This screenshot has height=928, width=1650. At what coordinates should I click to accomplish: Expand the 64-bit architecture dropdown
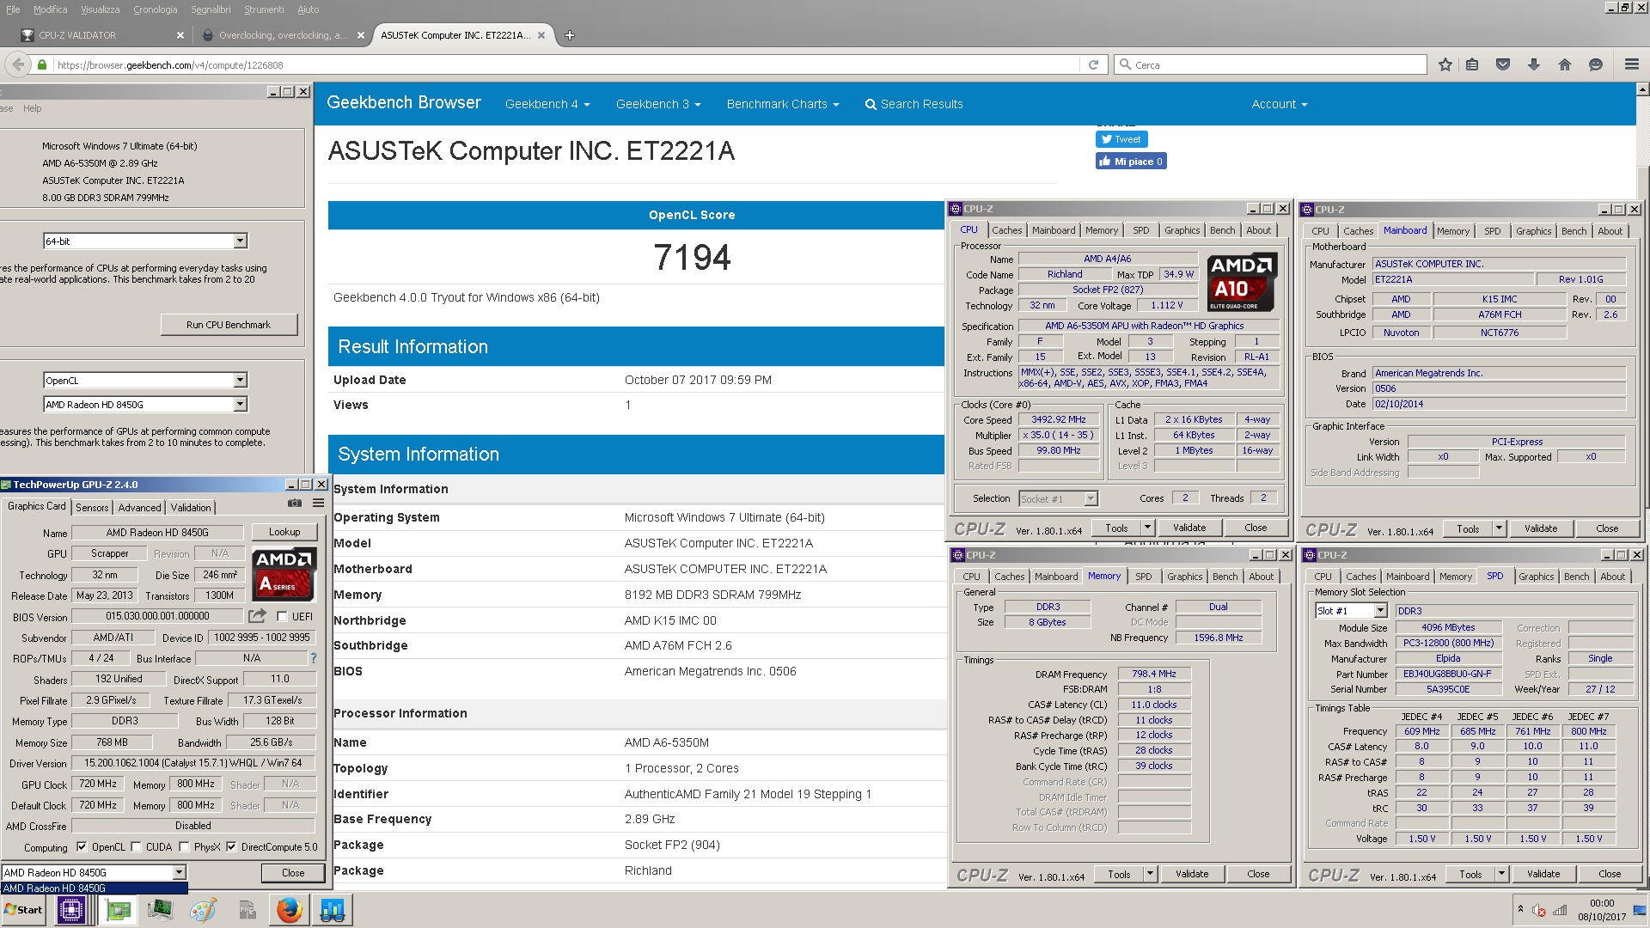(241, 241)
